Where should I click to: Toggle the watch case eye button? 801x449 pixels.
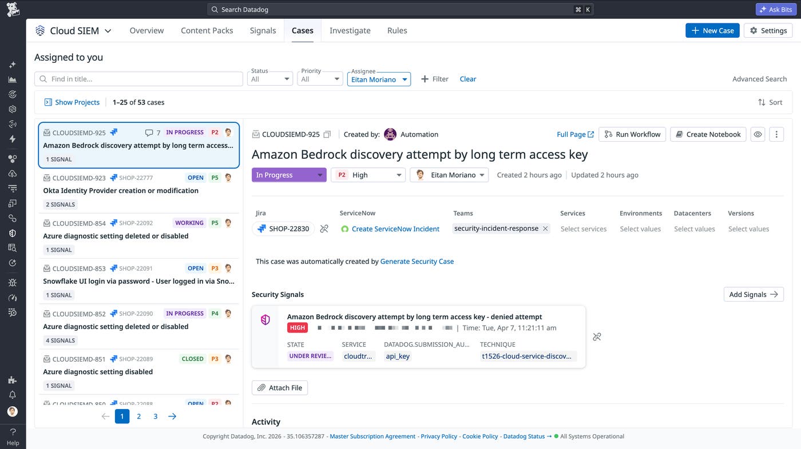click(758, 134)
